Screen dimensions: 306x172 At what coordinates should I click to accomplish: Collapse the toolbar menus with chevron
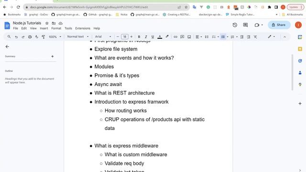pyautogui.click(x=284, y=37)
